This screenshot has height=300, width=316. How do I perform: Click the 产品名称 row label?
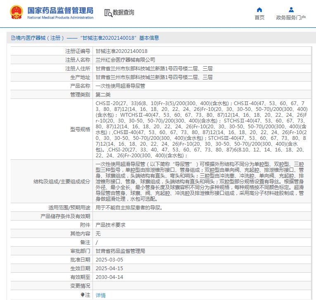click(x=80, y=86)
